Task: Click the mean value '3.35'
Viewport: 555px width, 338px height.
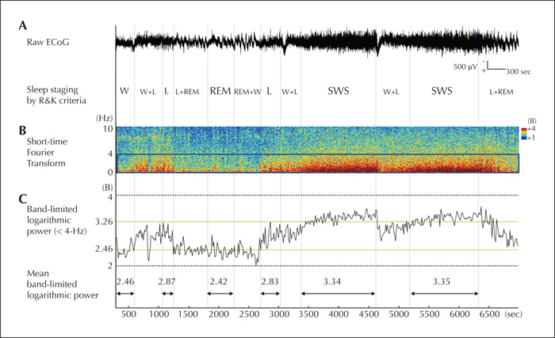Action: coord(442,282)
